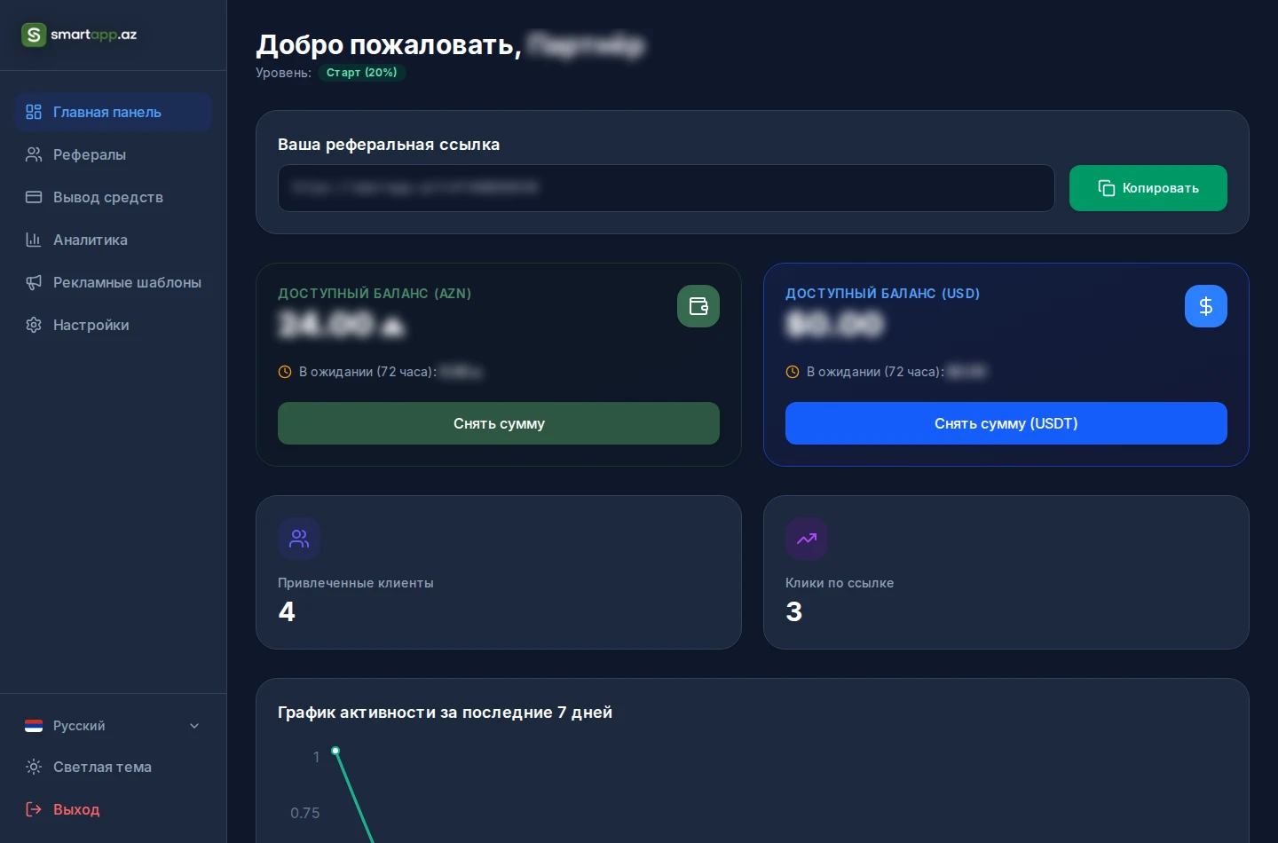Click the 0.75 axis label on chart
1278x843 pixels.
[305, 813]
